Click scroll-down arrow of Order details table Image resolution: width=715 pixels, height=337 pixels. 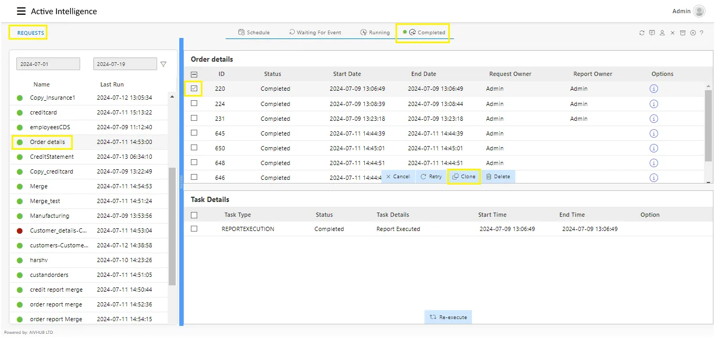coord(708,182)
